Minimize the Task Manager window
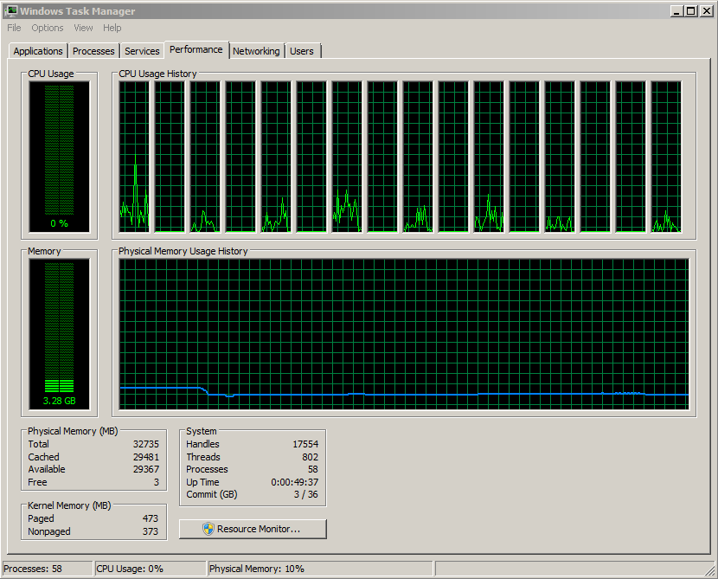This screenshot has width=718, height=579. pos(676,11)
